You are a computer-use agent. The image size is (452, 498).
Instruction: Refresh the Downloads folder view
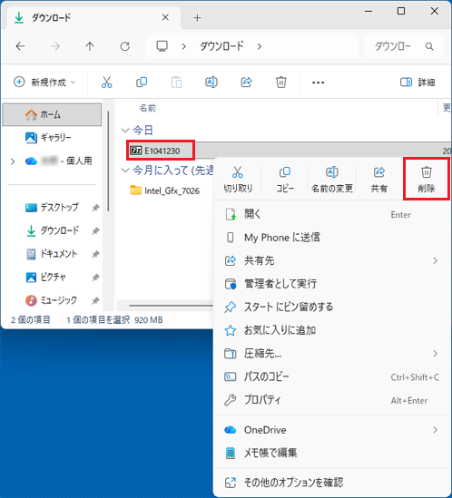pos(125,46)
